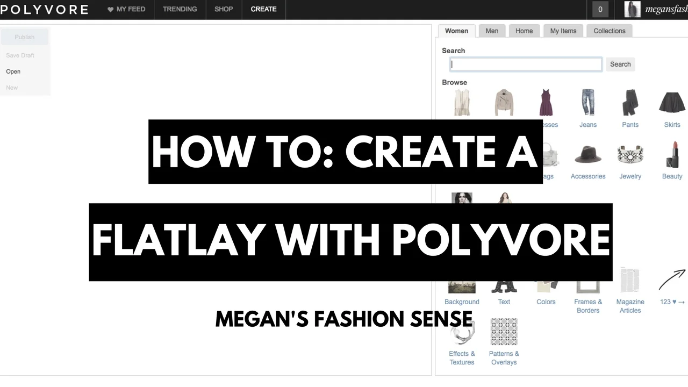Screen dimensions: 688x387
Task: Open the Magazine Articles icon
Action: [630, 279]
